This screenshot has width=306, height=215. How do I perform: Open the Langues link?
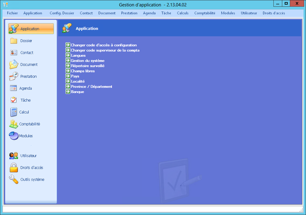78,55
